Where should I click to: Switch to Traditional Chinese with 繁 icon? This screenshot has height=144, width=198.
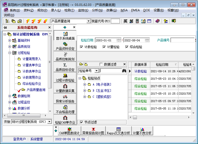[131, 21]
